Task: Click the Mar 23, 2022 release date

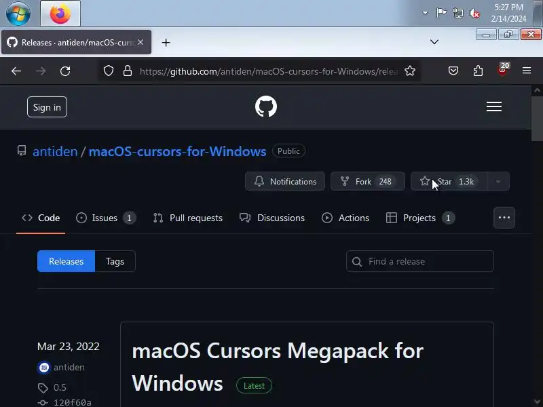Action: coord(69,347)
